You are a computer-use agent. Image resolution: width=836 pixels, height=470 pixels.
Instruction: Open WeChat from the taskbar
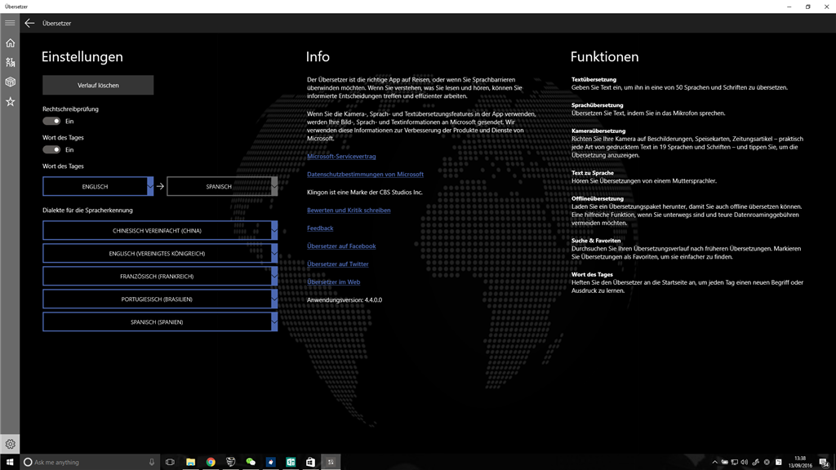pos(251,461)
